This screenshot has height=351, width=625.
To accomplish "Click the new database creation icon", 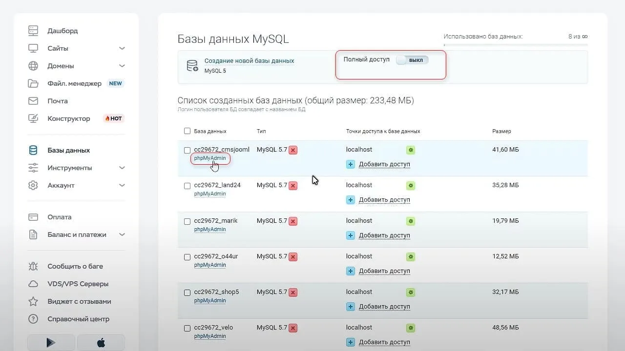I will tap(192, 66).
